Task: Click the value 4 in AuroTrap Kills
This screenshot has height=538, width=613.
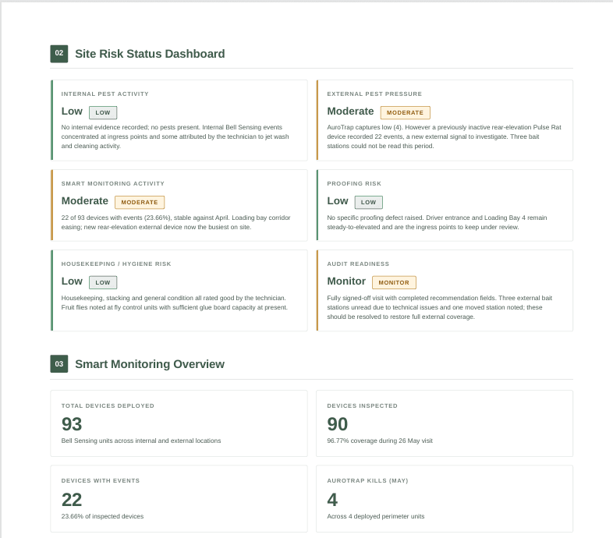Action: pyautogui.click(x=332, y=500)
